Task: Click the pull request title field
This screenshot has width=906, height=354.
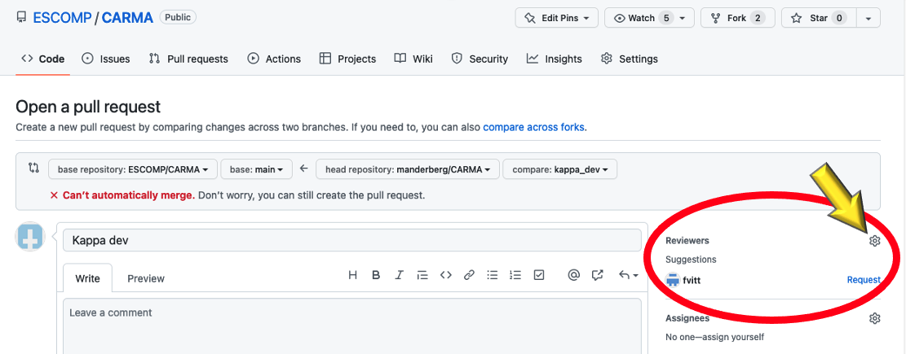Action: [351, 241]
